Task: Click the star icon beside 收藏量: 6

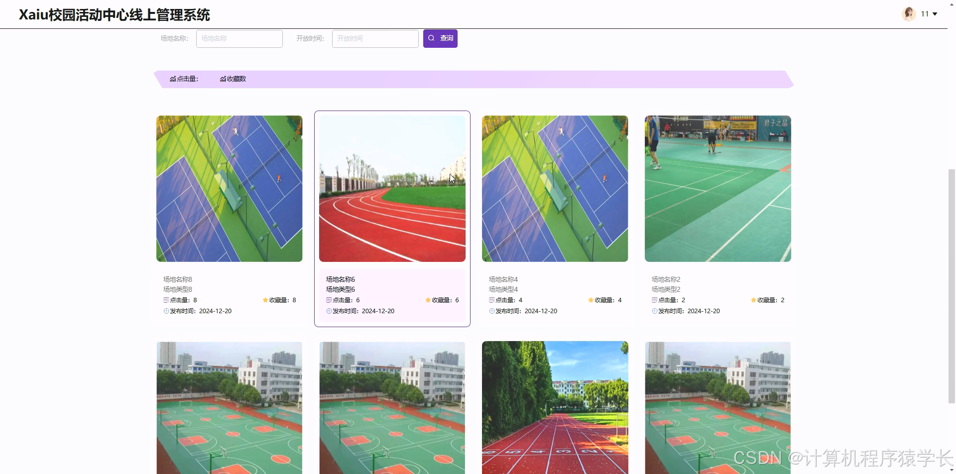Action: [x=428, y=300]
